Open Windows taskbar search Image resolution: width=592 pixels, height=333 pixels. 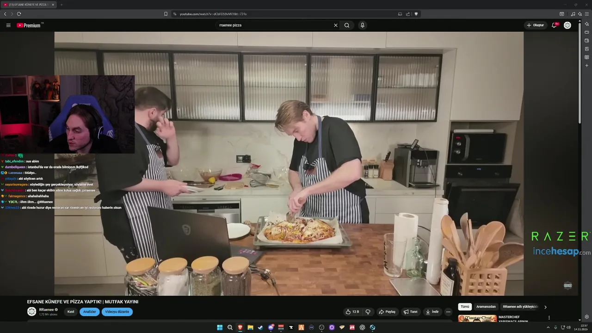230,327
